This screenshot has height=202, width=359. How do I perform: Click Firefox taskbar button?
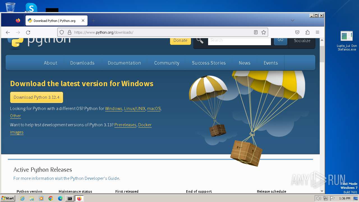pyautogui.click(x=79, y=198)
